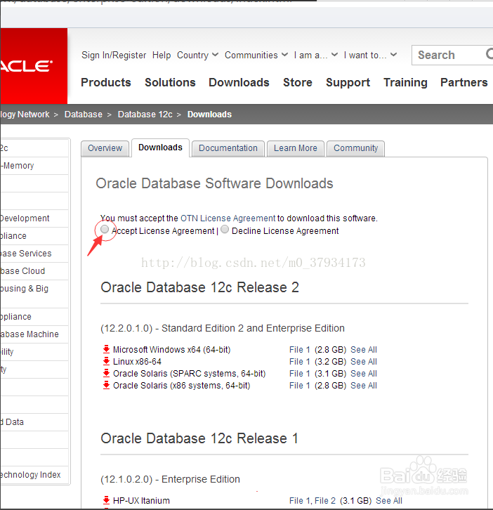The image size is (493, 510).
Task: Open the Downloads main menu
Action: click(239, 82)
